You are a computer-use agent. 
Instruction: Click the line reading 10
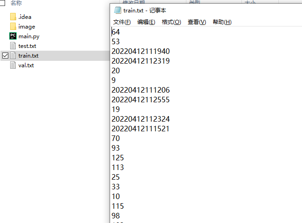(x=116, y=196)
